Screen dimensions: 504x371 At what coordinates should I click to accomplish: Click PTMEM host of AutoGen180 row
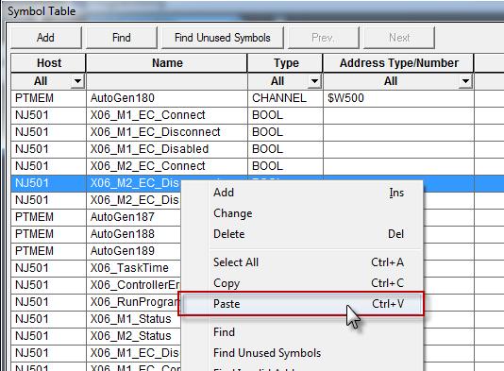tap(48, 98)
